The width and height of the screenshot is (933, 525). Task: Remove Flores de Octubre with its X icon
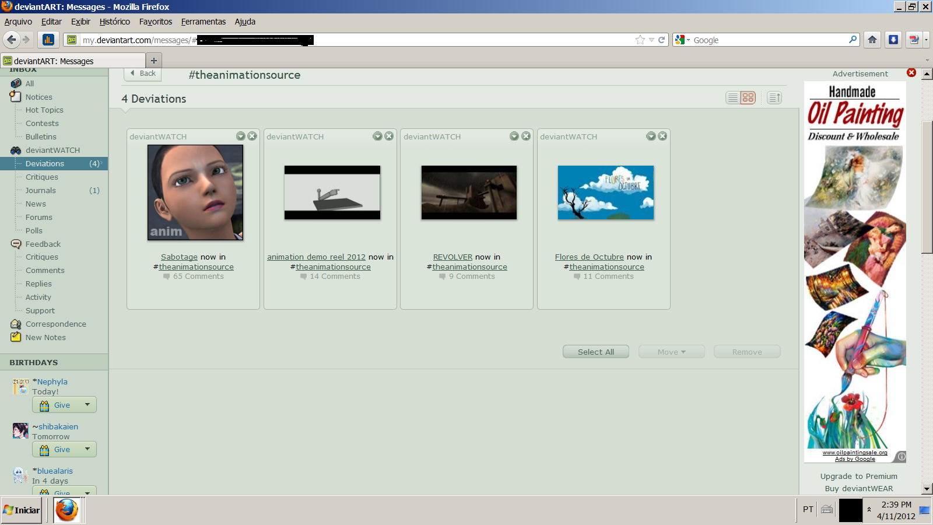662,136
